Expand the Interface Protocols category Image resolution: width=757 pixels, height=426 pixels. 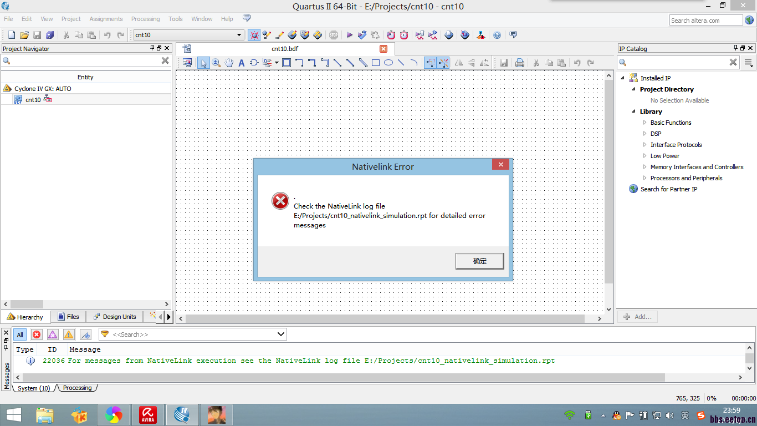(x=645, y=145)
